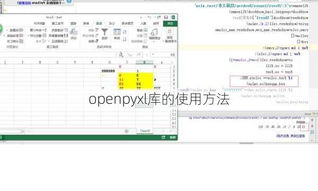Click the formula bar cancel X icon
Image resolution: width=318 pixels, height=191 pixels.
(138, 54)
